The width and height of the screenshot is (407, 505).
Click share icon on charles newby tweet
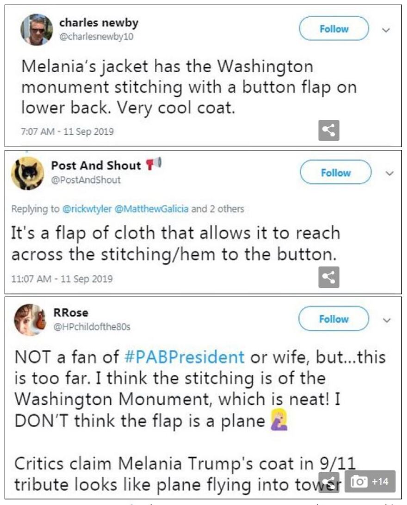click(x=329, y=131)
